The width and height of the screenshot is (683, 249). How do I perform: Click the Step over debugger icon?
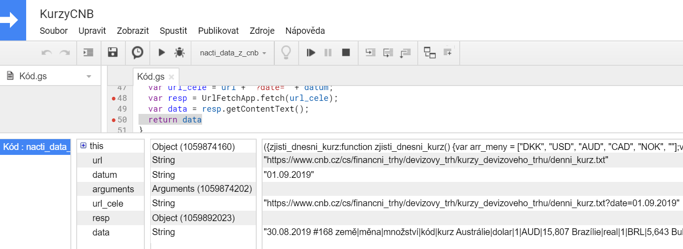(388, 53)
